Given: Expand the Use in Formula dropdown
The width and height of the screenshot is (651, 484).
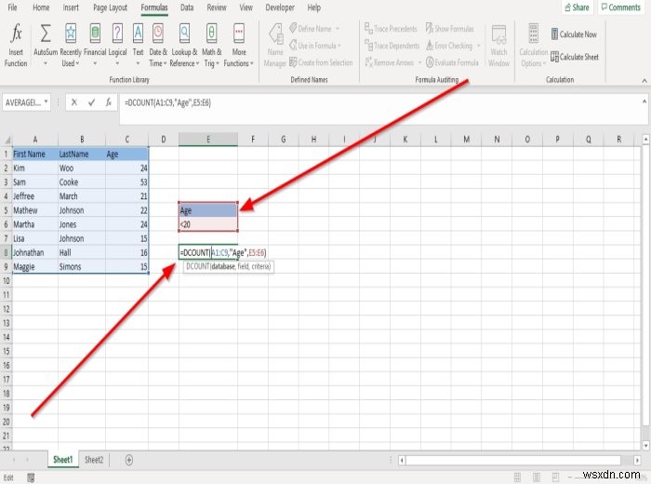Looking at the screenshot, I should (339, 46).
